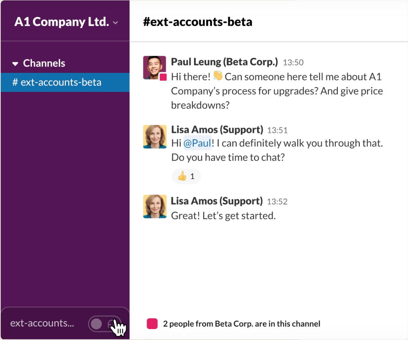Click the 13:50 timestamp on Paul's message
This screenshot has height=340, width=408.
click(x=293, y=62)
